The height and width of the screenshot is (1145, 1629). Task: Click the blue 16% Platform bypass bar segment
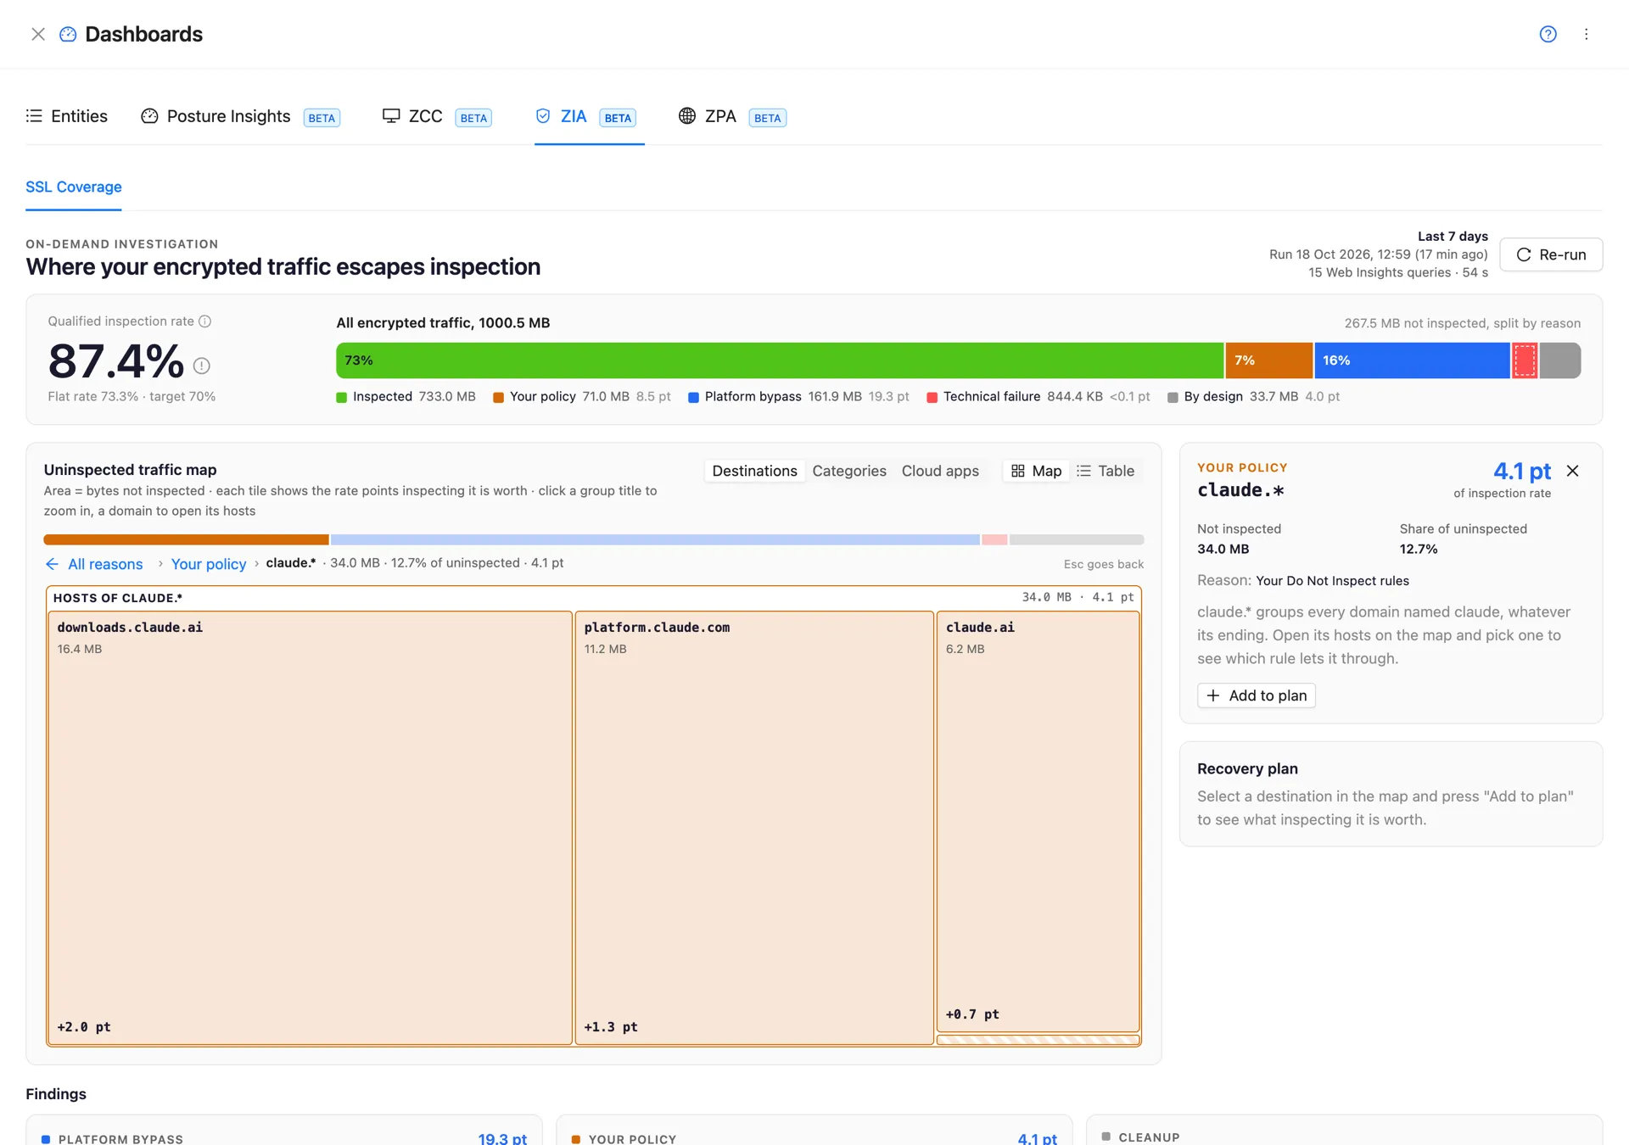(1412, 360)
